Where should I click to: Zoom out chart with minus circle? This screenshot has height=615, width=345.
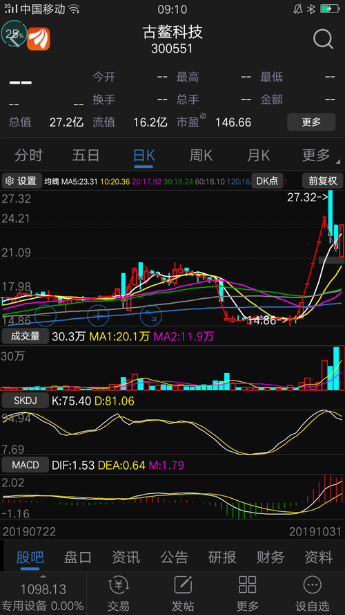point(46,315)
